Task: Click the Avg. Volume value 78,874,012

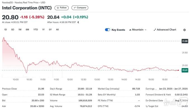Action: (86, 106)
